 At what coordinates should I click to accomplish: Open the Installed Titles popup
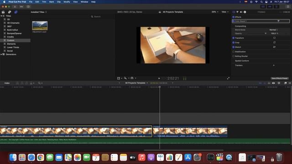click(x=39, y=12)
